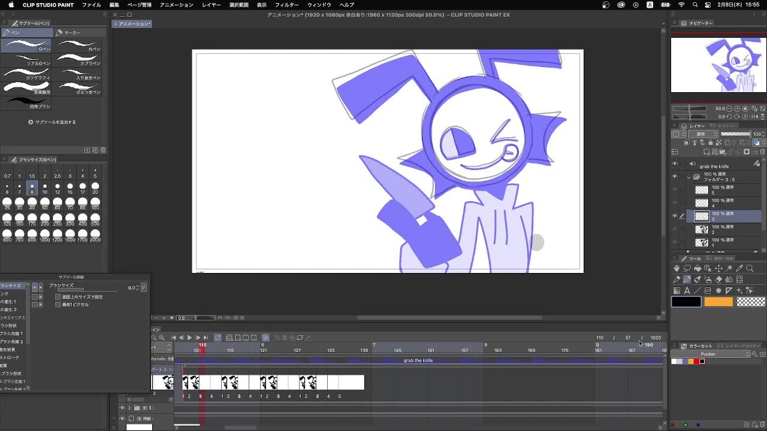
Task: Click the Navigator preview thumbnail
Action: coord(718,65)
